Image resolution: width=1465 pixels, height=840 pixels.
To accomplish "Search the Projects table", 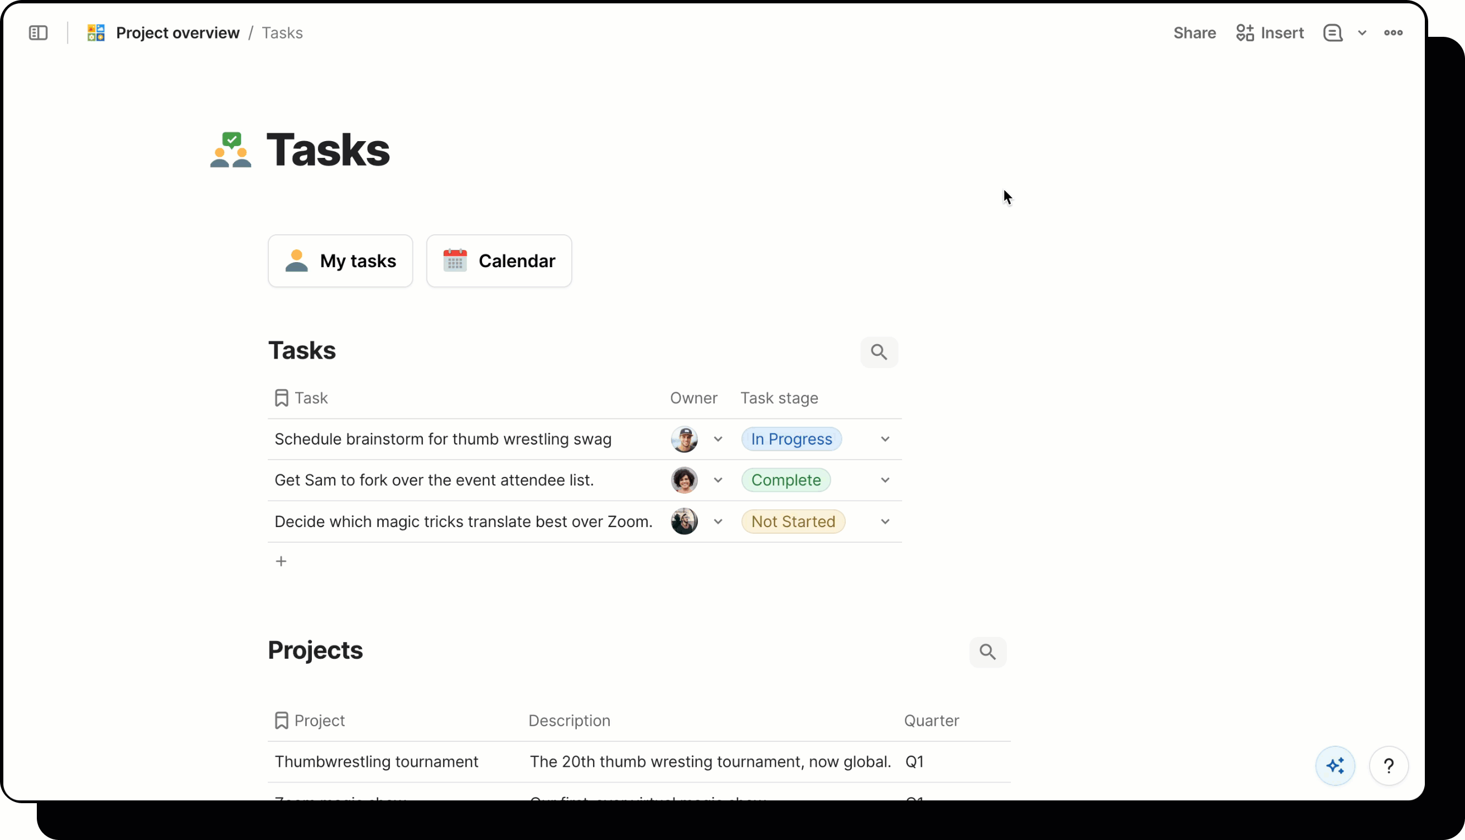I will click(987, 652).
